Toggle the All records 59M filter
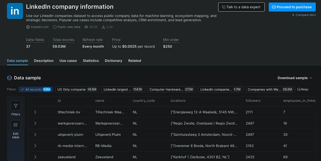Screen dimensions: 321x161 (x=36, y=89)
